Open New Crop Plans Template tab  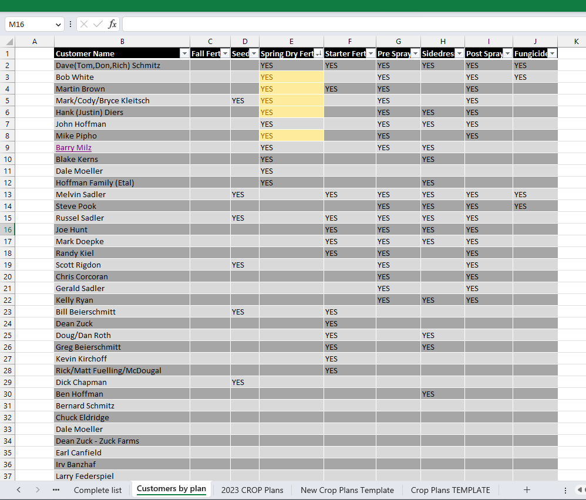347,490
